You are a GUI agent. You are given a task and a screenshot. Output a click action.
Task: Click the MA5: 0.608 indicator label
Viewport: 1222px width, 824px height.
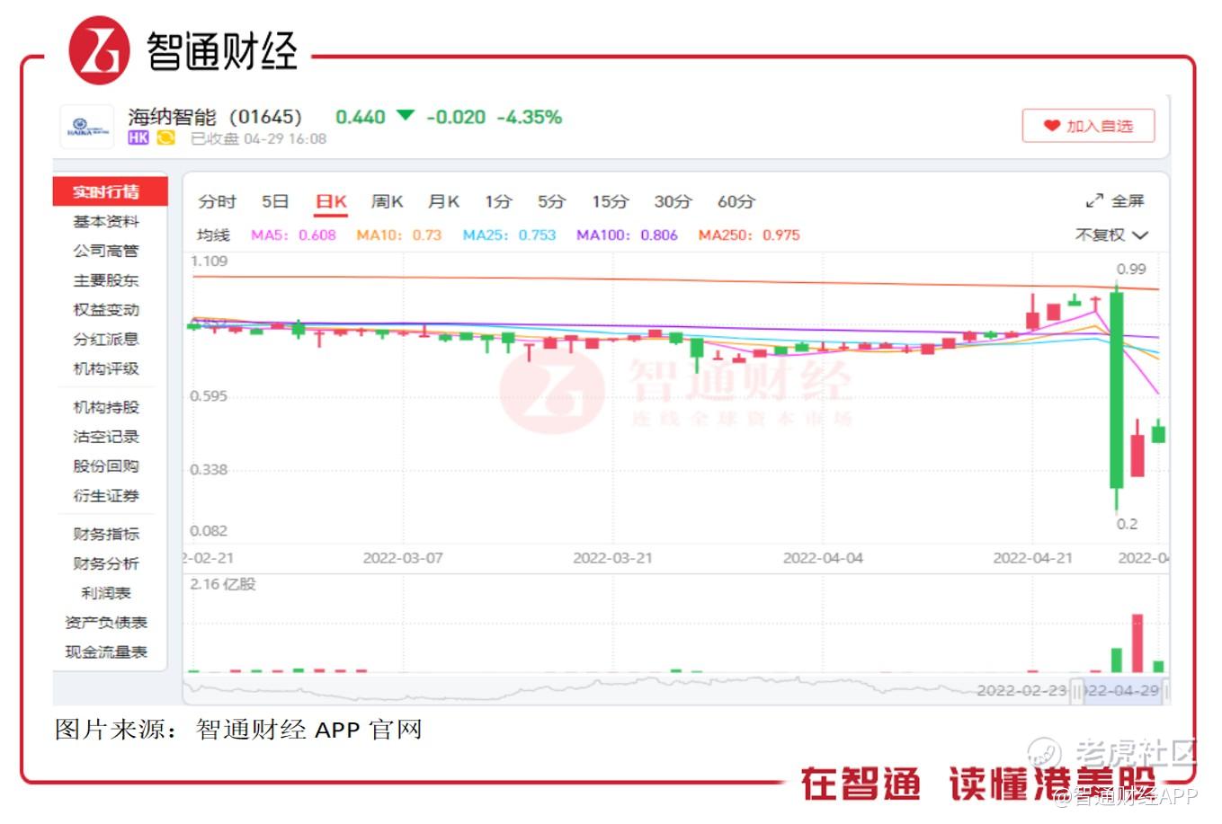(293, 235)
